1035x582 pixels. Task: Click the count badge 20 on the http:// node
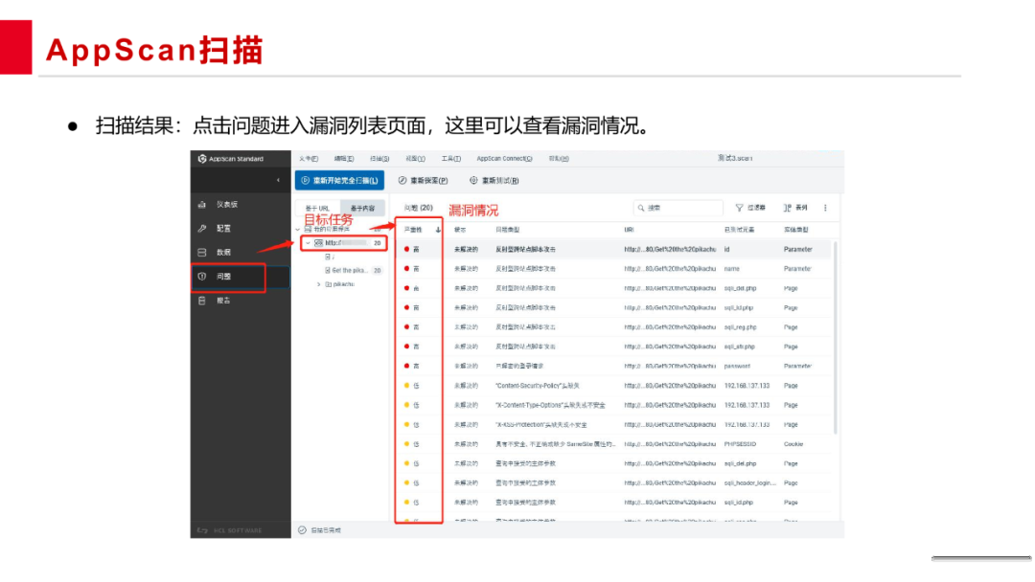377,243
